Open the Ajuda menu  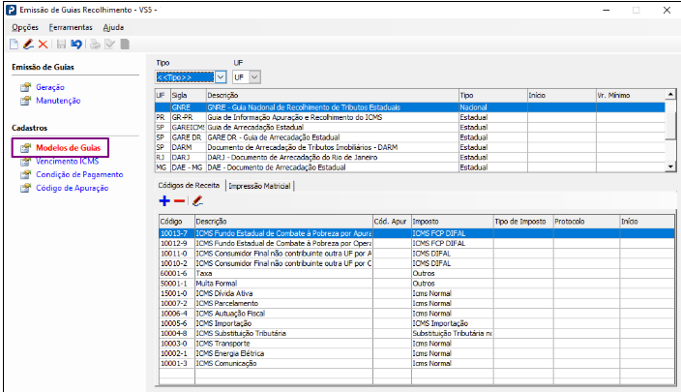(x=113, y=27)
